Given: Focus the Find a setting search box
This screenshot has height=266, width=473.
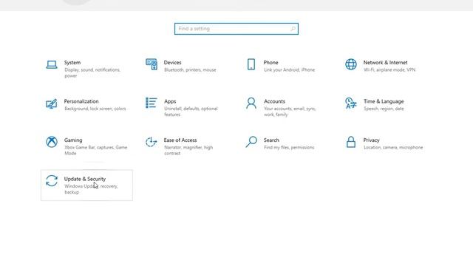Looking at the screenshot, I should (236, 29).
